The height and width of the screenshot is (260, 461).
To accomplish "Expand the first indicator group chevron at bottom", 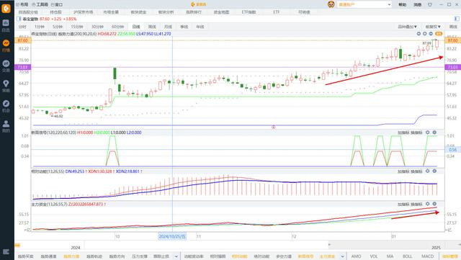I will tap(176, 256).
